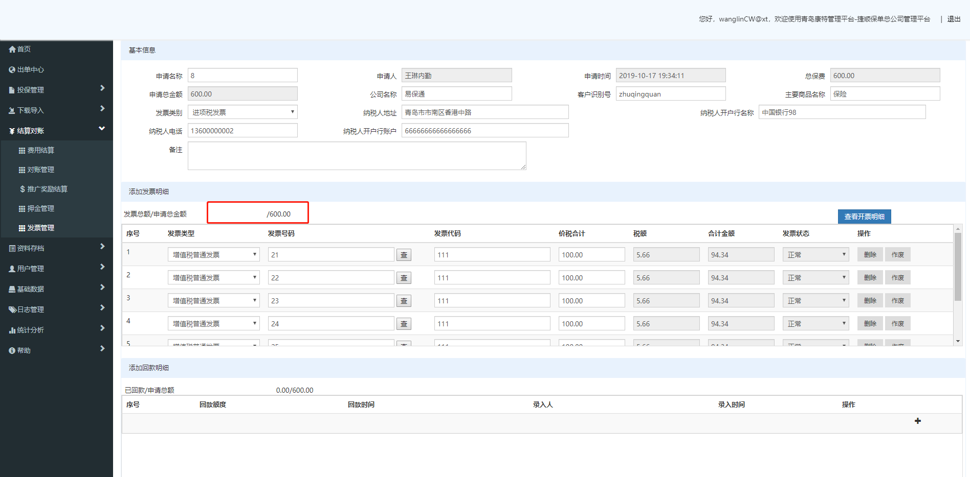
Task: Open the 发票状态 dropdown in row 1
Action: [x=815, y=255]
